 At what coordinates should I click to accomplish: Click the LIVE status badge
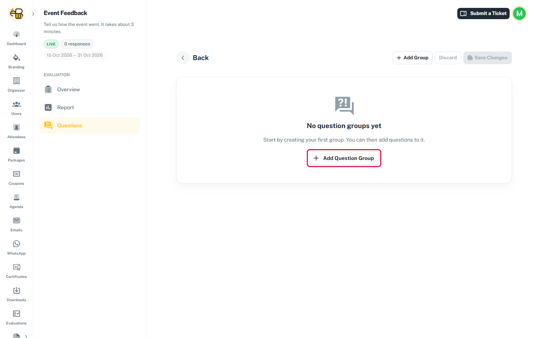(51, 44)
